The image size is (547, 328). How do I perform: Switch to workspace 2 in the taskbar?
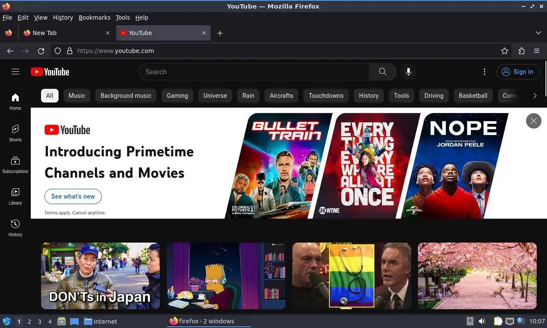tap(29, 322)
